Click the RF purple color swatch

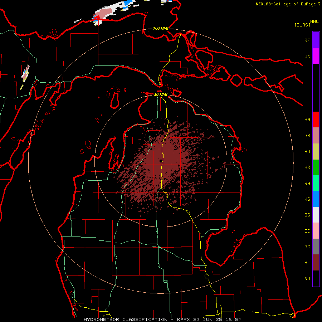point(316,40)
